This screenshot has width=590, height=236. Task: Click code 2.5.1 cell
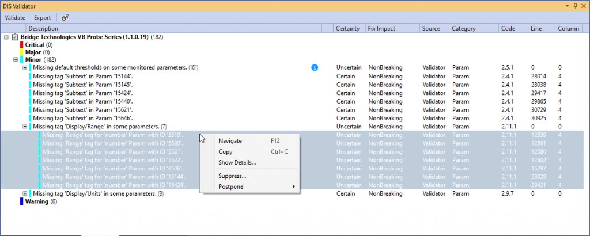click(507, 68)
